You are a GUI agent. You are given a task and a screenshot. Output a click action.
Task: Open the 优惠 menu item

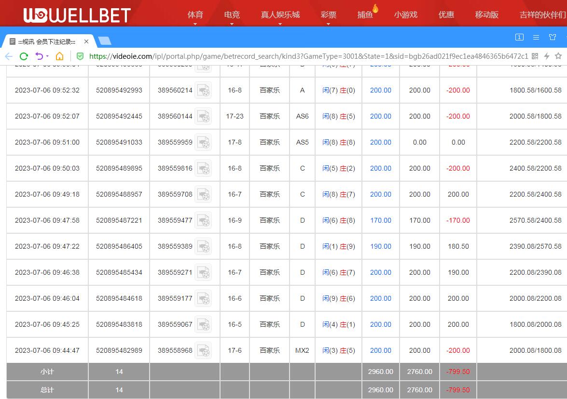coord(446,15)
